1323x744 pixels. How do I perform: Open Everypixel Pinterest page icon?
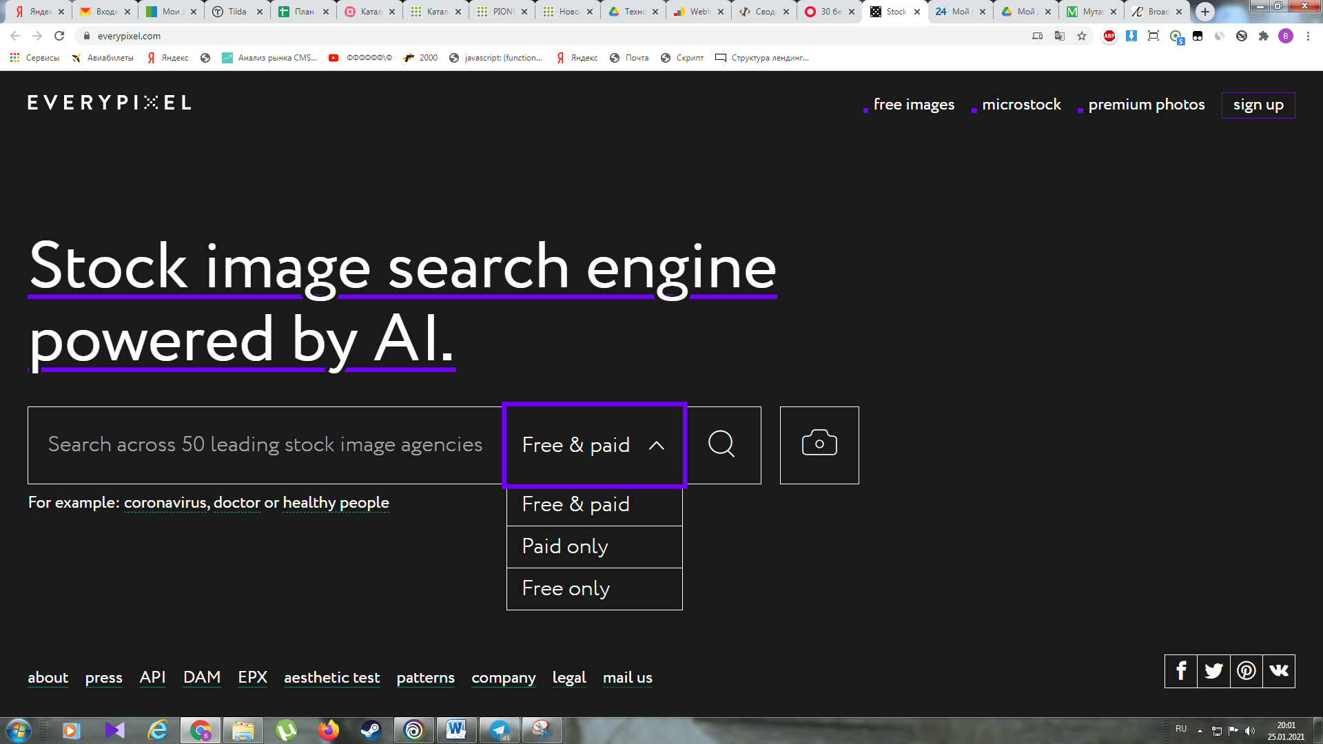(1246, 671)
